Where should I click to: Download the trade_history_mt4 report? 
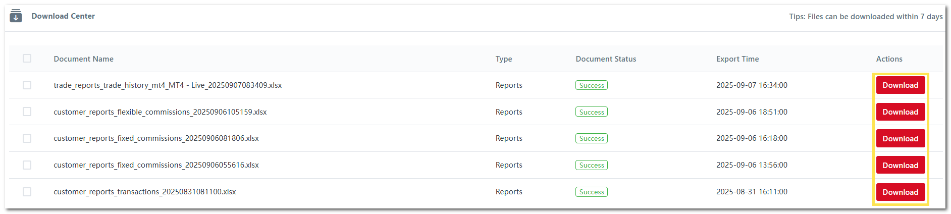tap(900, 85)
